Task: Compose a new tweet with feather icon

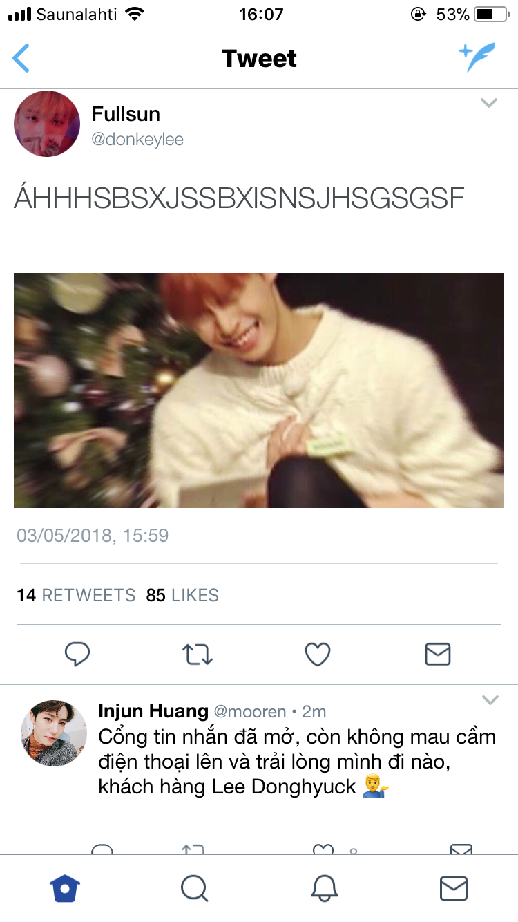Action: 477,58
